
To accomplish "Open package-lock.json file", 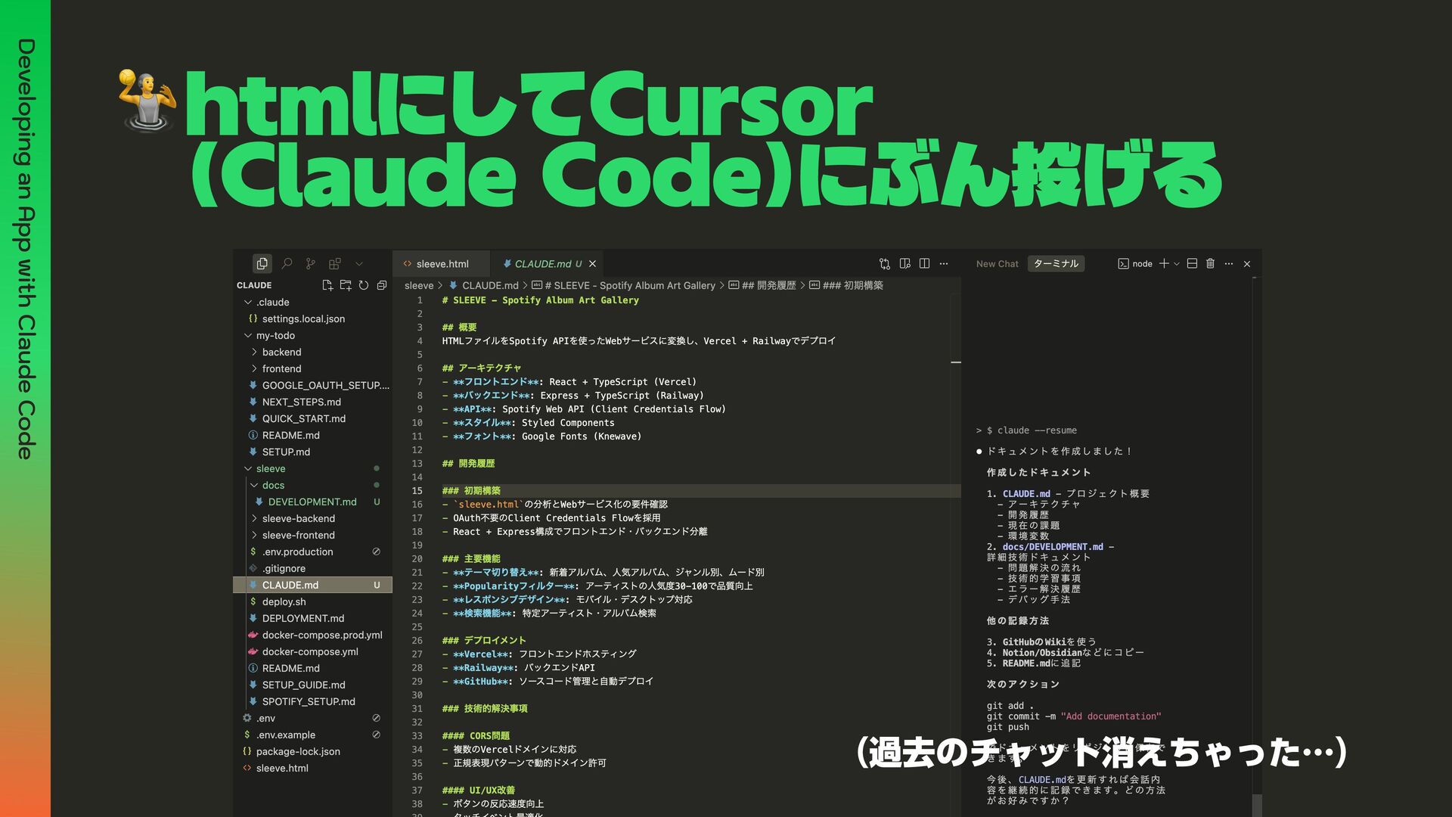I will (x=313, y=751).
